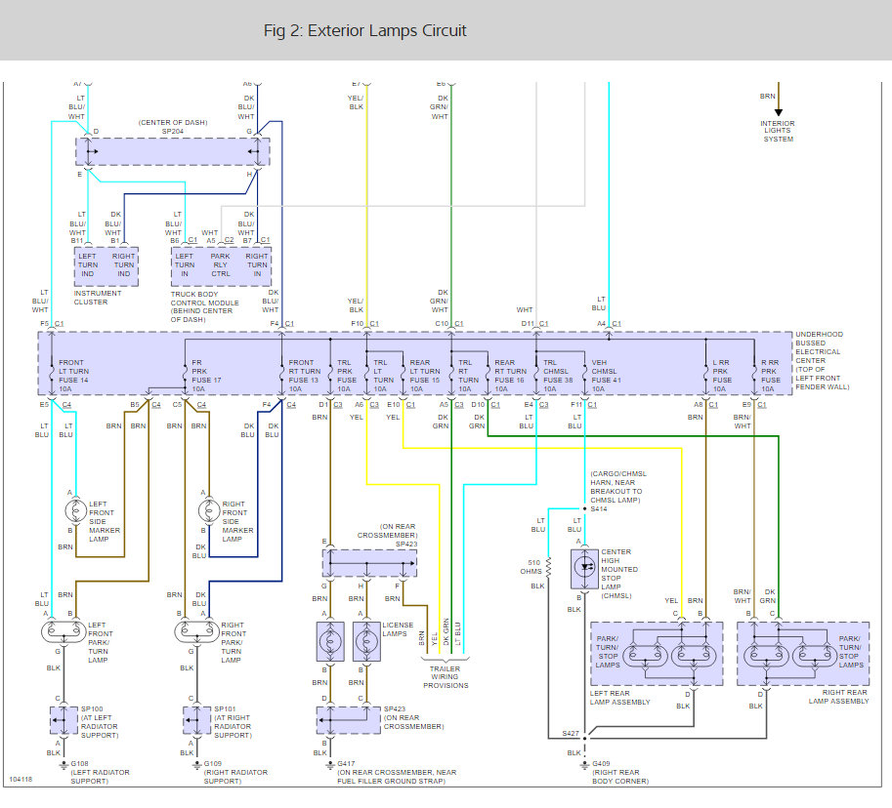Click the 510 ohms resistor symbol
The width and height of the screenshot is (892, 808).
click(548, 568)
